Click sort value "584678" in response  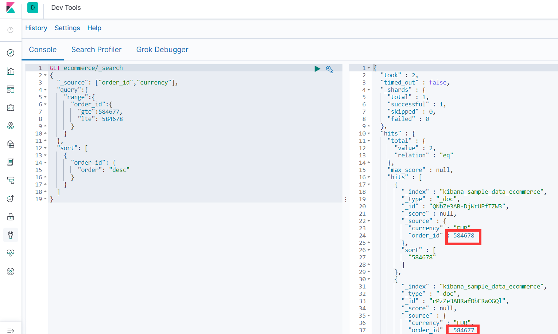[x=422, y=257]
